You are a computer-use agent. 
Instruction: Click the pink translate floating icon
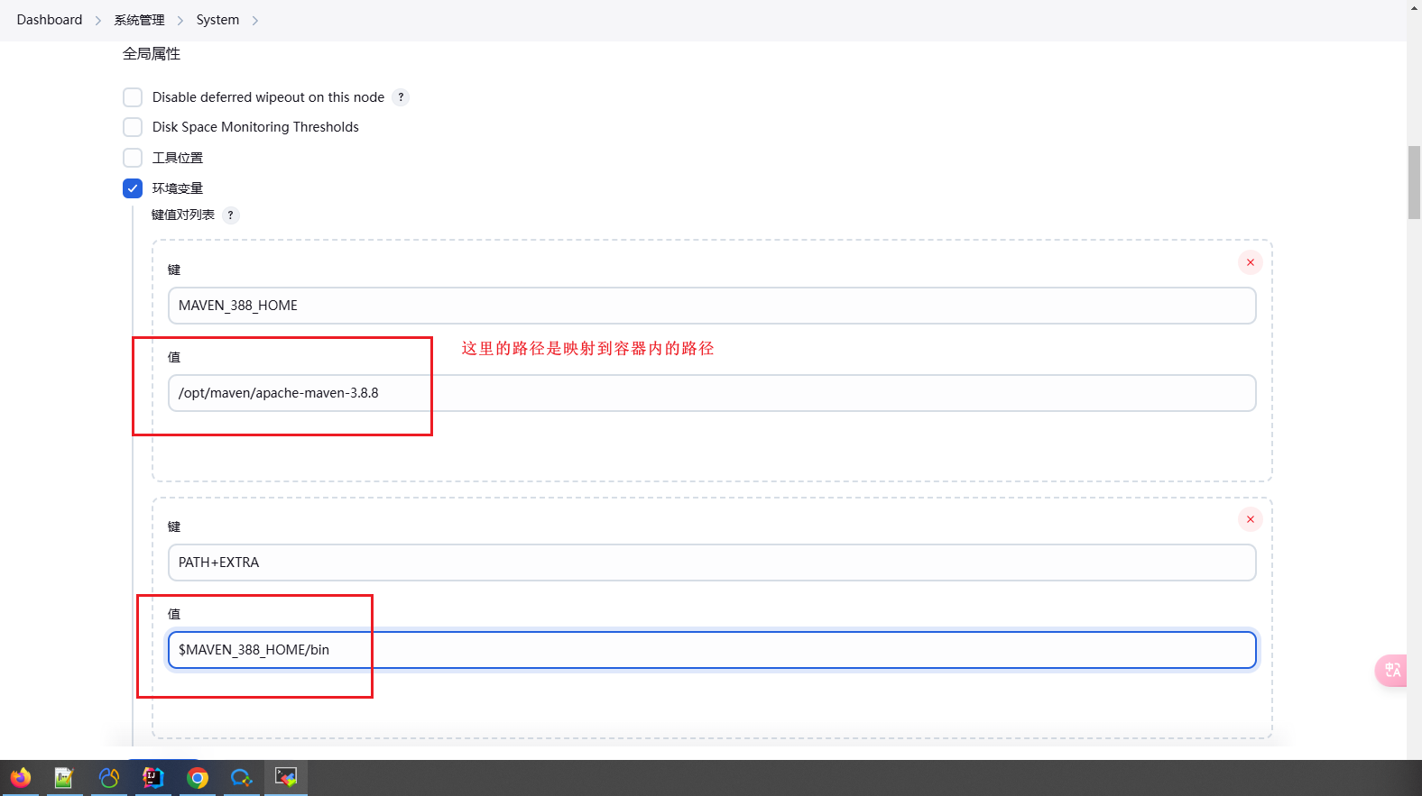click(1391, 670)
